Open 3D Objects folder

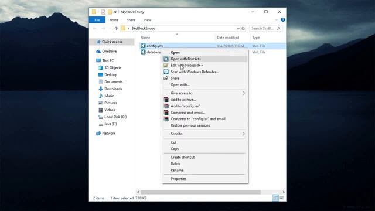(112, 68)
